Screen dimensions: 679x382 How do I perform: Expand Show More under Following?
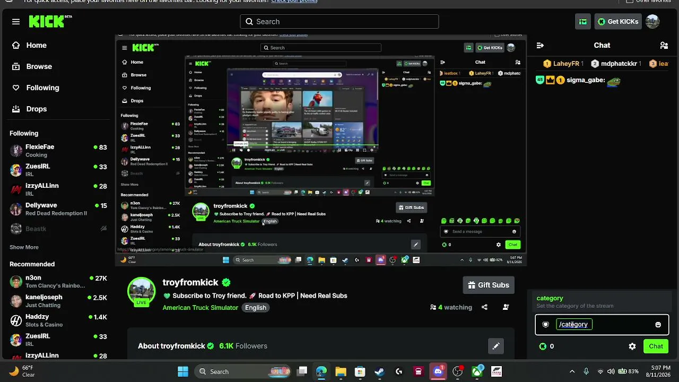click(24, 247)
